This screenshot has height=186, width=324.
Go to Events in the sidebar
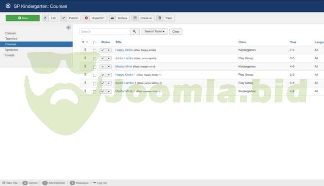pyautogui.click(x=10, y=55)
